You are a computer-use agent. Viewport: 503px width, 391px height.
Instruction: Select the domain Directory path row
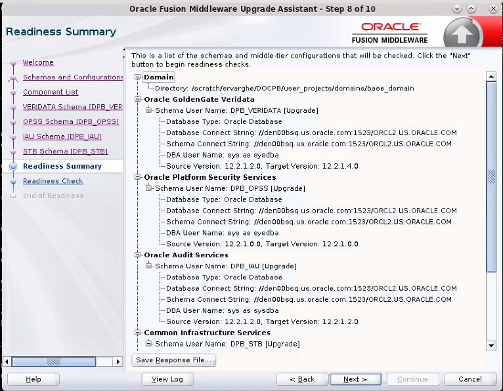(x=284, y=88)
